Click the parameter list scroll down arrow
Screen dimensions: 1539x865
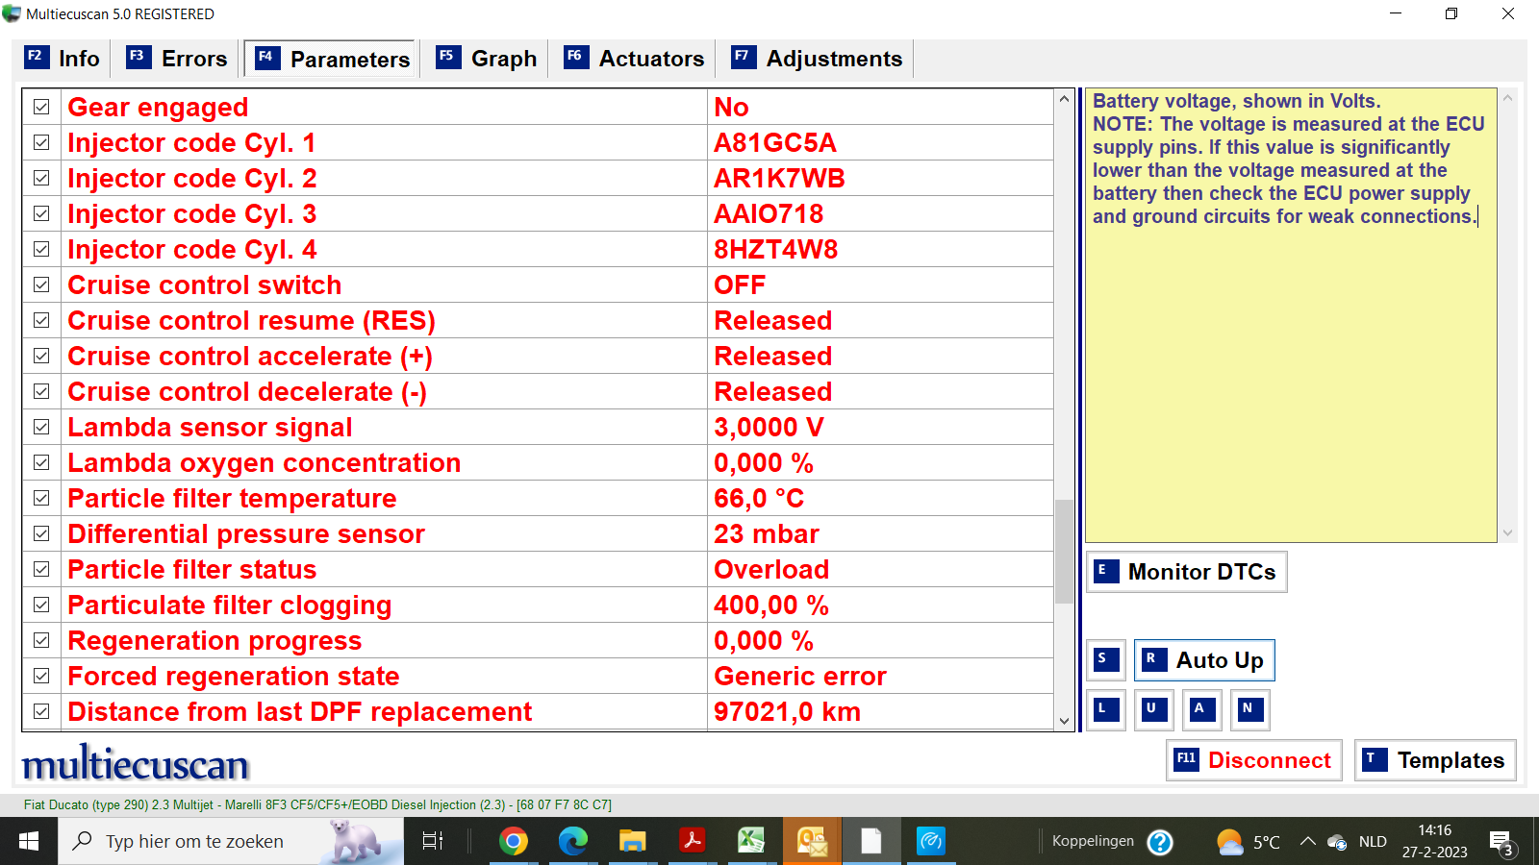coord(1064,721)
